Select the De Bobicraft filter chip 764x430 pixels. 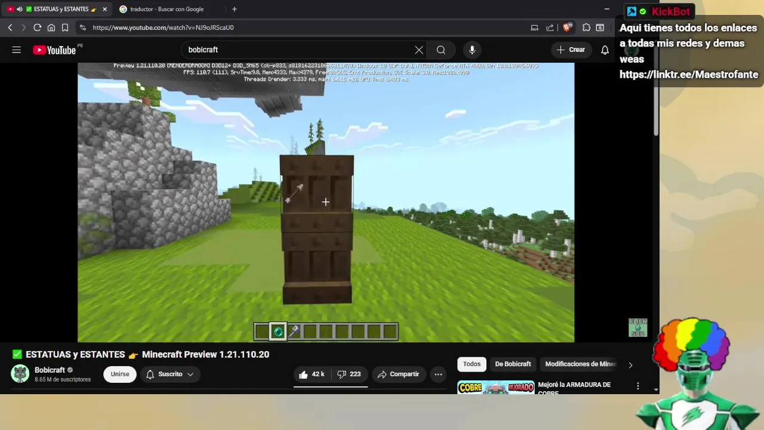tap(513, 364)
